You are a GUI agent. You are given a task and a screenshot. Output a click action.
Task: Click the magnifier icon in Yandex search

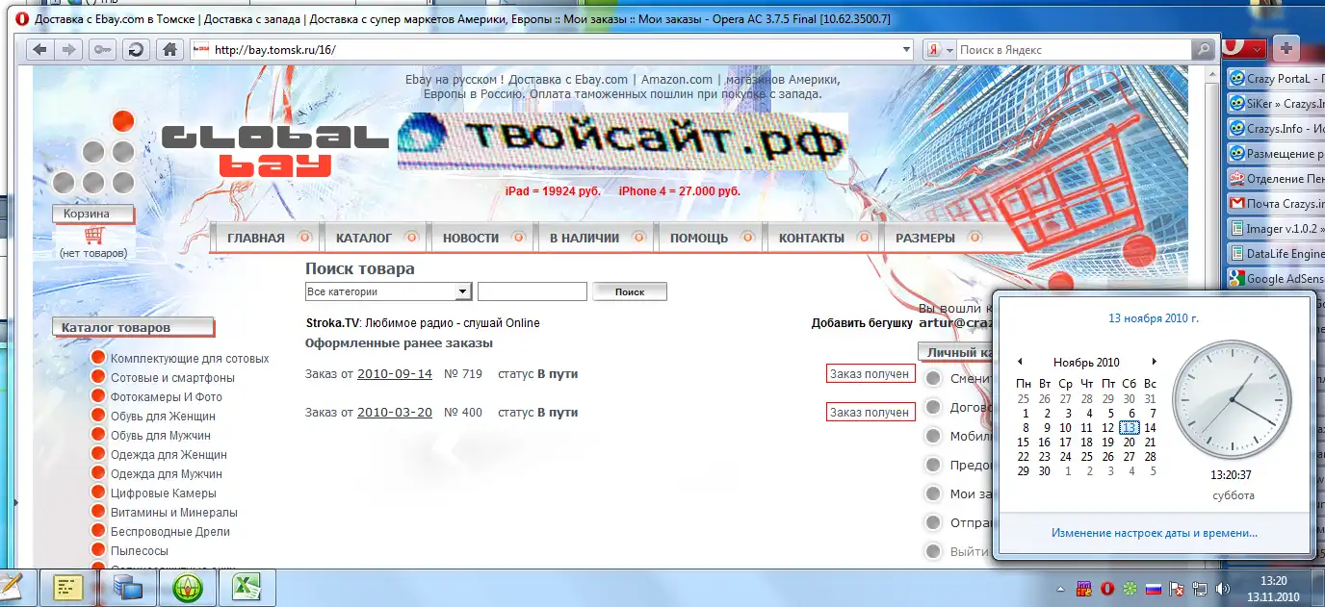[x=1202, y=50]
